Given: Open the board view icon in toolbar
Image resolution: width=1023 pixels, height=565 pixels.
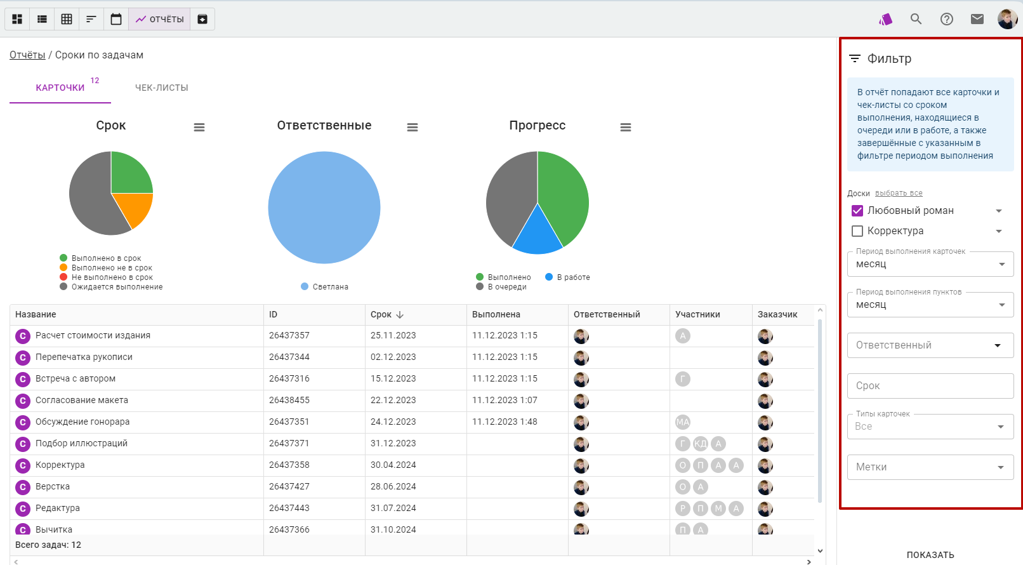Looking at the screenshot, I should coord(17,19).
